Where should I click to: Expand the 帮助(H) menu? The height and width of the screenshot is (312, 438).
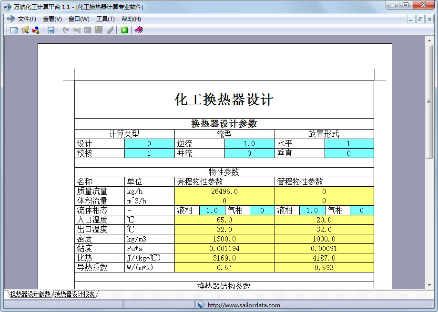tap(131, 19)
